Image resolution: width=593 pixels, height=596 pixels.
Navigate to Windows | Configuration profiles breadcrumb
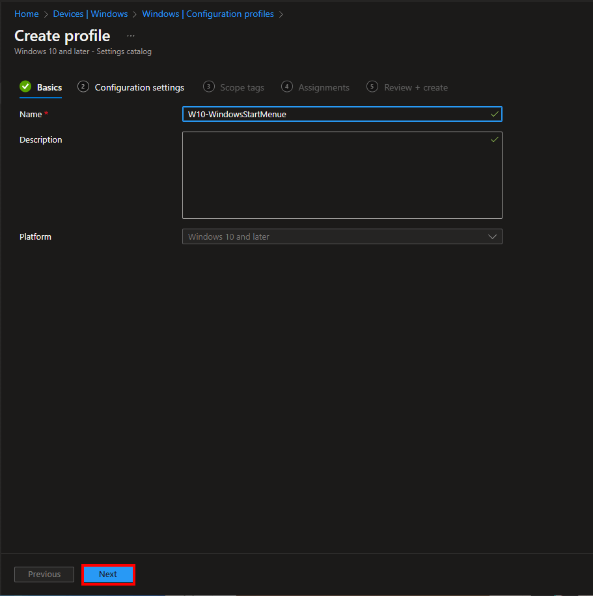pyautogui.click(x=208, y=14)
